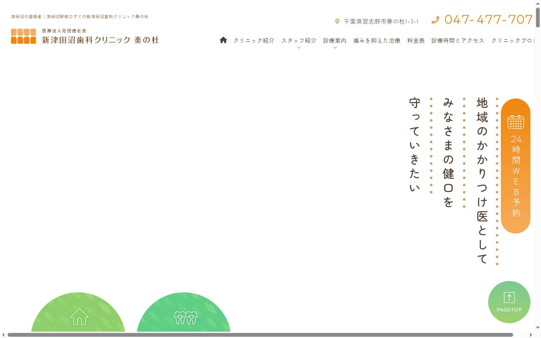Click the map pin icon beside the address
The image size is (541, 338).
coord(337,21)
